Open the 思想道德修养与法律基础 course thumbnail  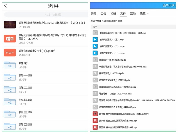(x=10, y=25)
